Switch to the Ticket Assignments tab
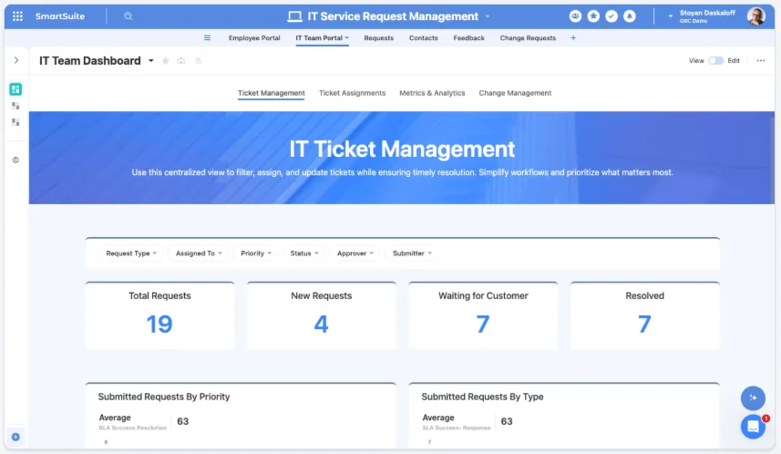781x454 pixels. coord(352,93)
